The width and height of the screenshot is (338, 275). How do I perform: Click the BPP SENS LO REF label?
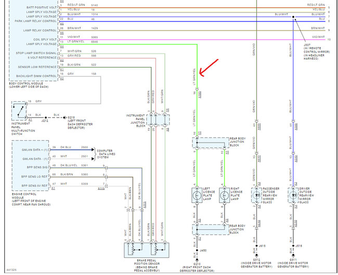(34, 177)
